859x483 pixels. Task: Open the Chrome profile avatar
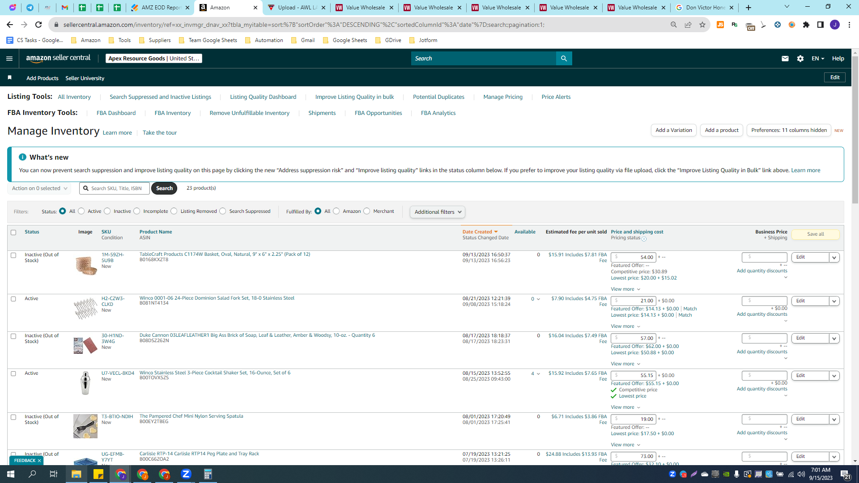coord(835,25)
